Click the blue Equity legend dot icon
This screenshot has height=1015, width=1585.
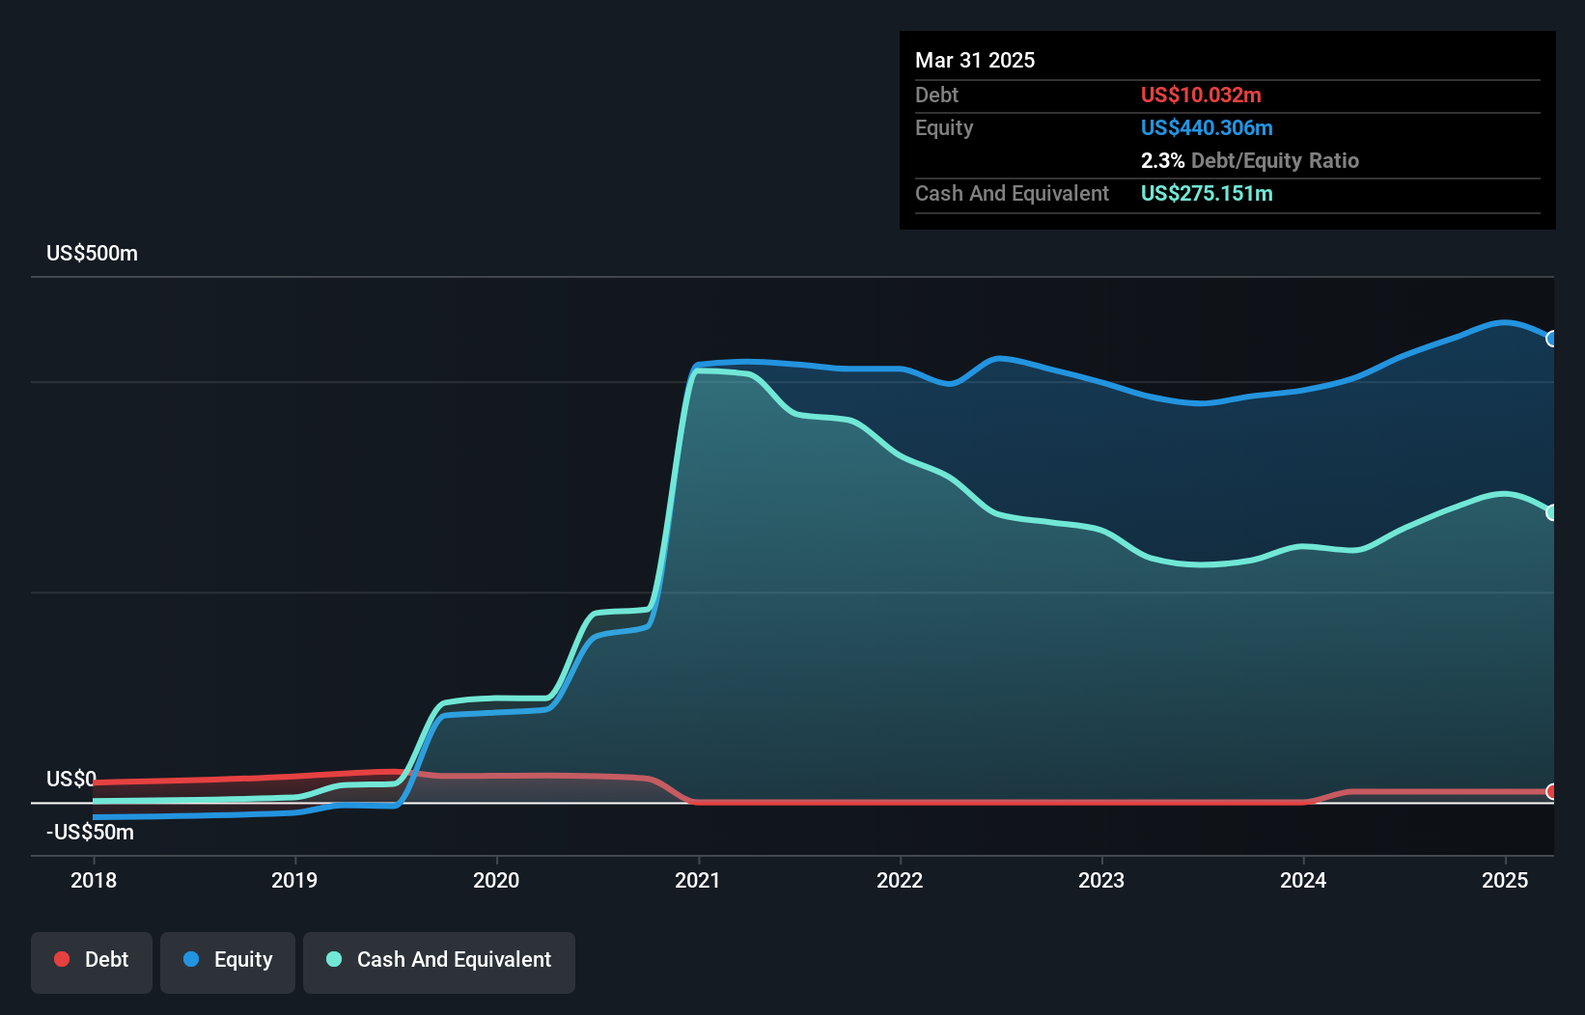point(192,959)
